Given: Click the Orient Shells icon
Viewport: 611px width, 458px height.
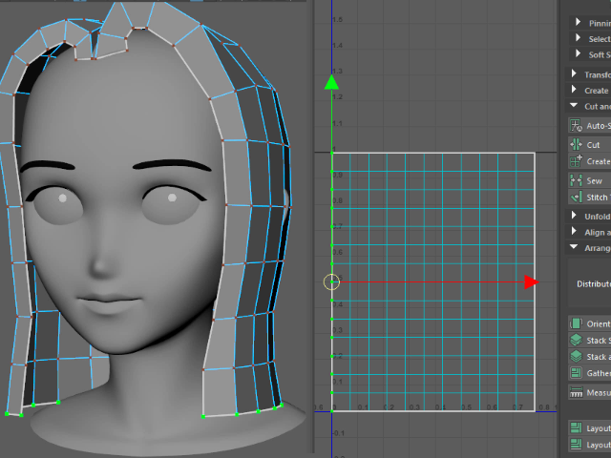Looking at the screenshot, I should pos(576,323).
